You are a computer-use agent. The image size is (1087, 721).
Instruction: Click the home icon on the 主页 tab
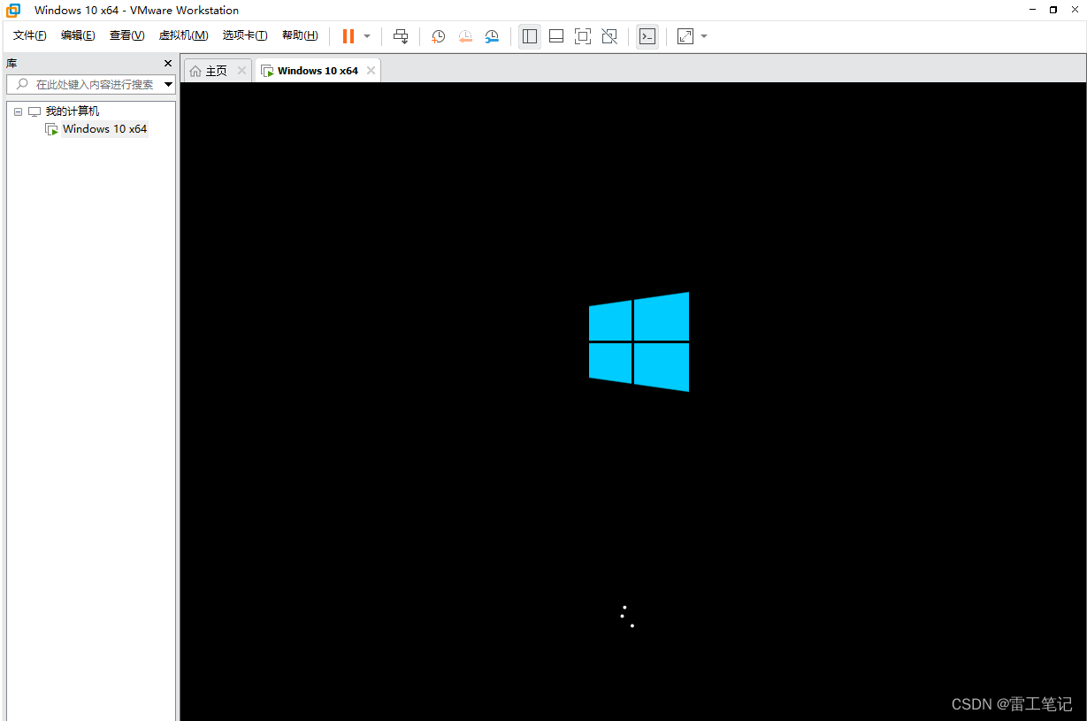coord(195,71)
